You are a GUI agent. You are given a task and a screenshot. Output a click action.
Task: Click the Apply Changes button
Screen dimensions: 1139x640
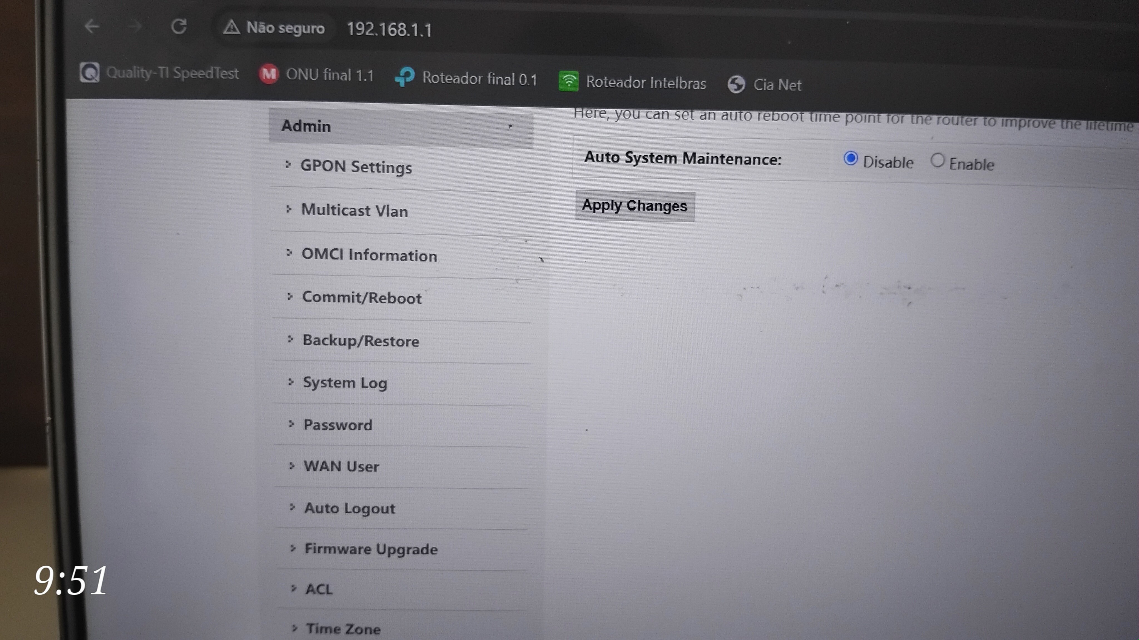point(635,206)
